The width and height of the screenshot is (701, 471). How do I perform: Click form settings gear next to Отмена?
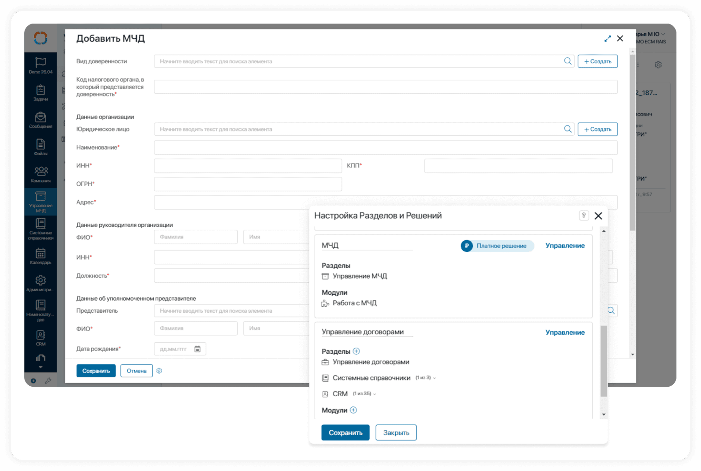point(159,371)
